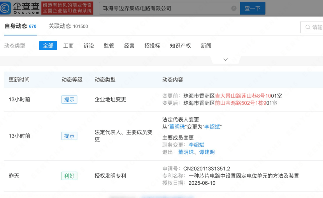The height and width of the screenshot is (198, 323).
Task: Show only 招投标 dynamics
Action: click(x=152, y=46)
